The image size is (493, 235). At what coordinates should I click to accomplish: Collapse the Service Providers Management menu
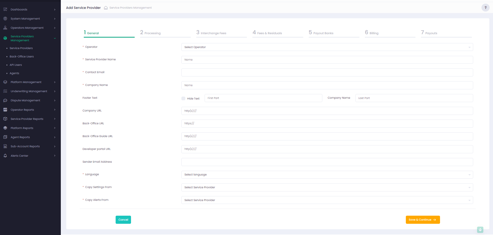pyautogui.click(x=55, y=38)
